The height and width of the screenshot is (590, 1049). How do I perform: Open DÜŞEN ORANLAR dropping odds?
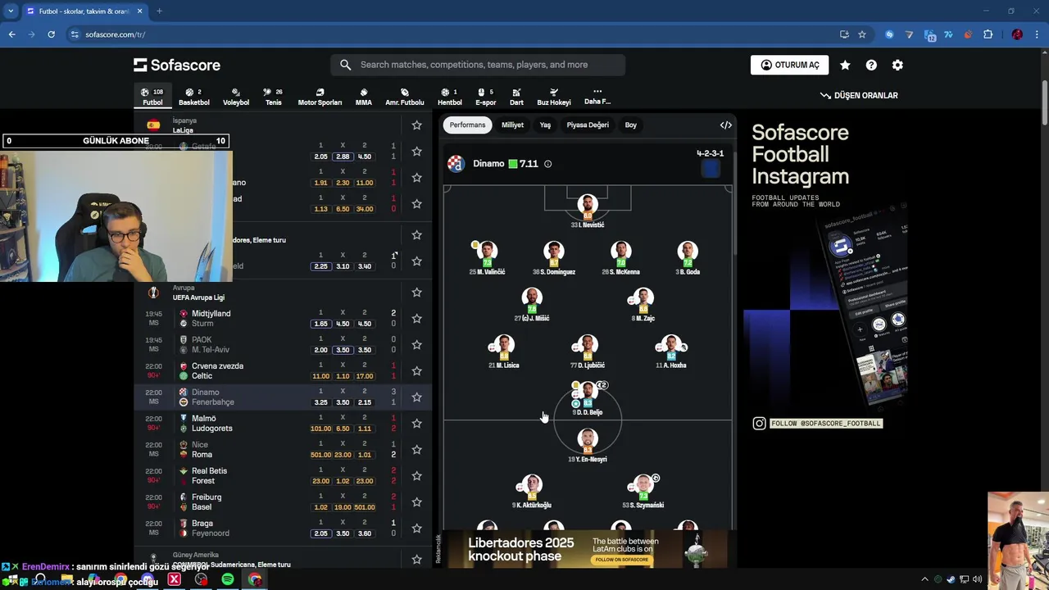coord(859,95)
